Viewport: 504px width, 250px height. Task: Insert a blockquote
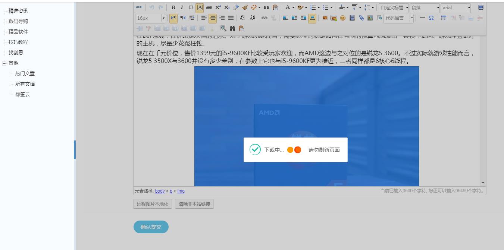(266, 7)
